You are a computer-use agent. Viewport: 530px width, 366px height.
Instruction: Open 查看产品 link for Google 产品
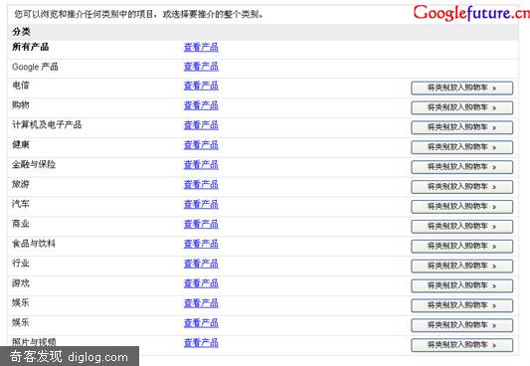pyautogui.click(x=201, y=67)
